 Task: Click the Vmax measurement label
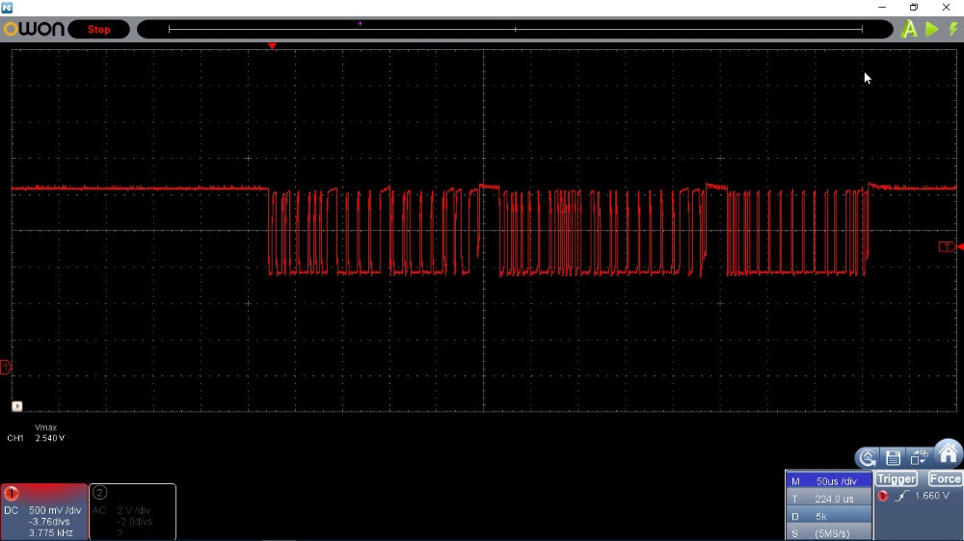pyautogui.click(x=46, y=427)
